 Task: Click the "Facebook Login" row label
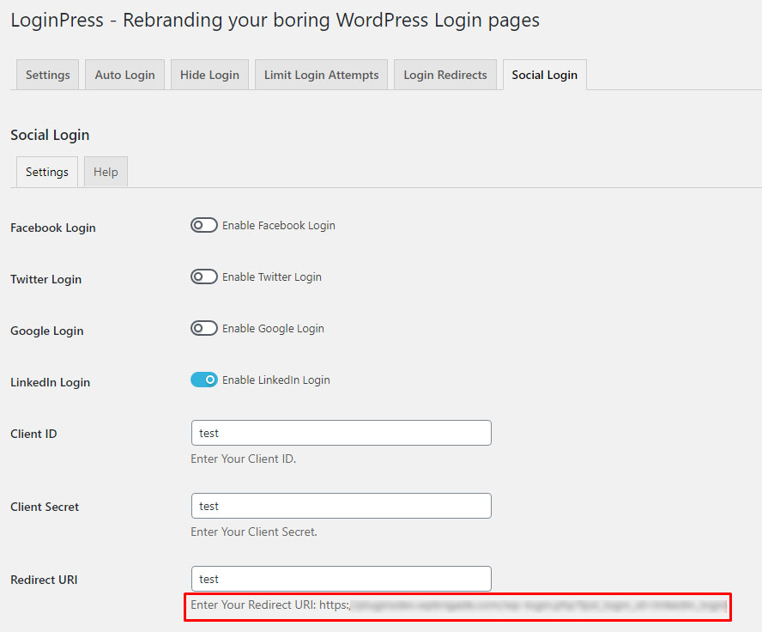pyautogui.click(x=53, y=228)
